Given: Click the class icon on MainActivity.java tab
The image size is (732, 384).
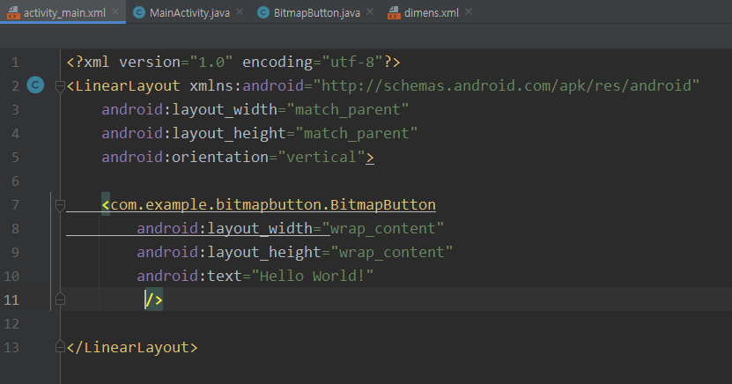Looking at the screenshot, I should coord(139,12).
